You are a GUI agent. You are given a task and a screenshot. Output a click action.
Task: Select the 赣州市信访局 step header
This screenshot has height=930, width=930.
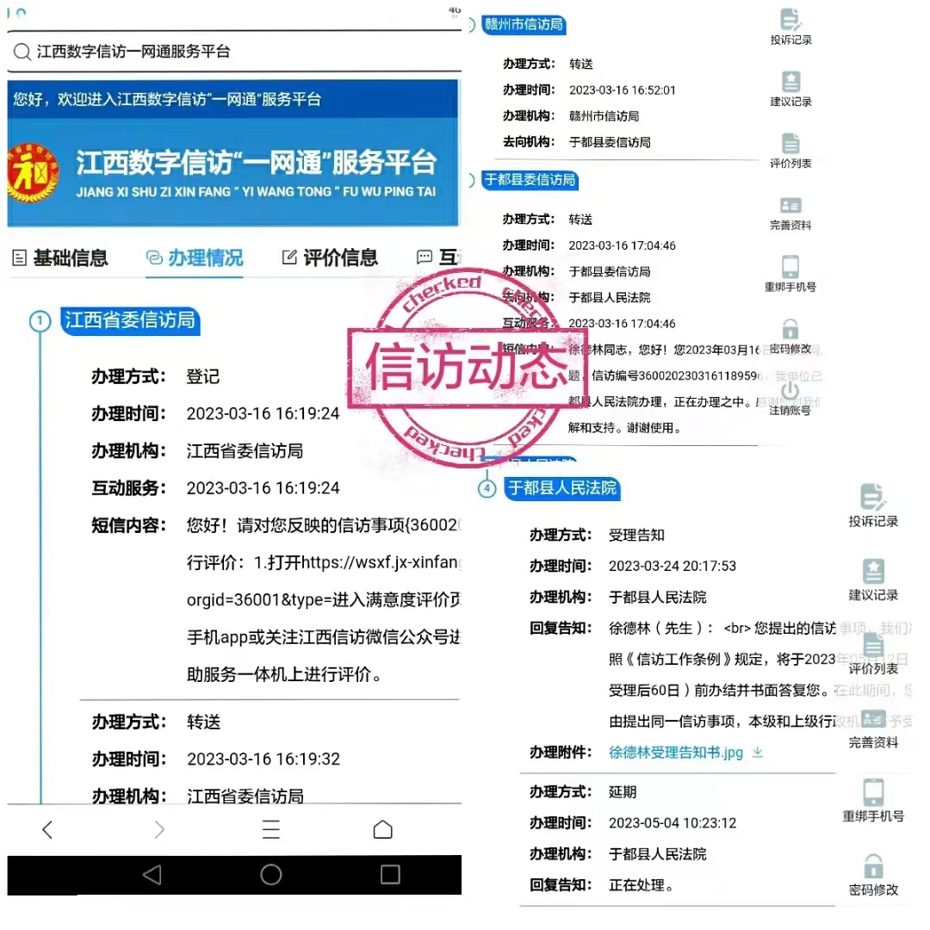(x=524, y=24)
